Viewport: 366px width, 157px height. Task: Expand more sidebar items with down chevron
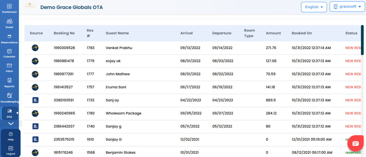pos(11,123)
